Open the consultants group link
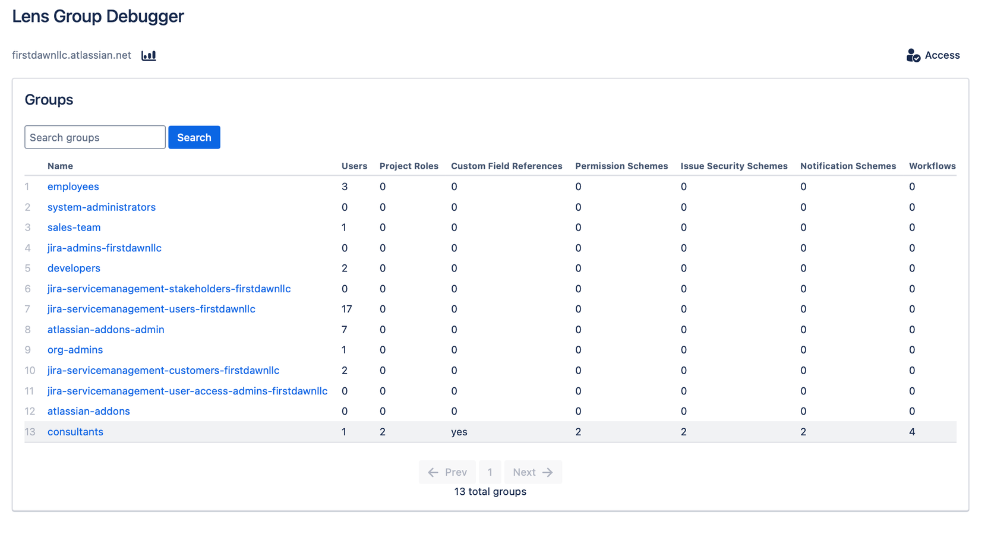The image size is (988, 534). [75, 432]
